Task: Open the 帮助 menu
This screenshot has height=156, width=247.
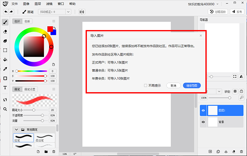Action: click(72, 4)
